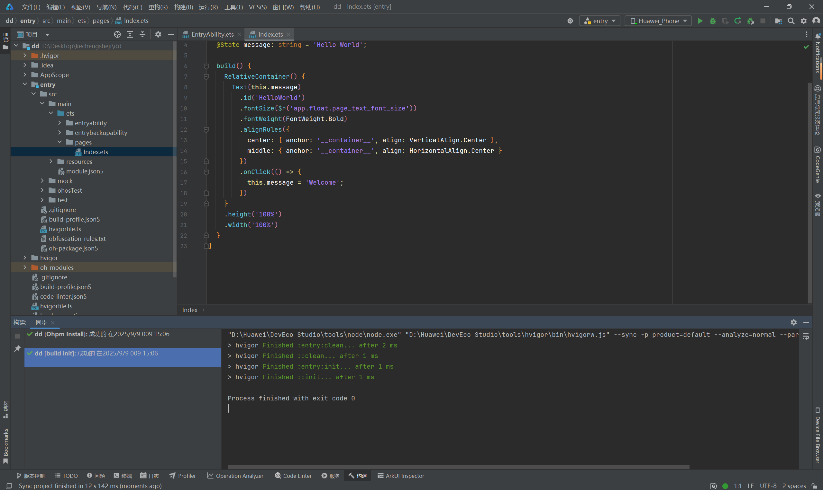Toggle fold at onClick line 16
The width and height of the screenshot is (823, 490).
point(206,172)
